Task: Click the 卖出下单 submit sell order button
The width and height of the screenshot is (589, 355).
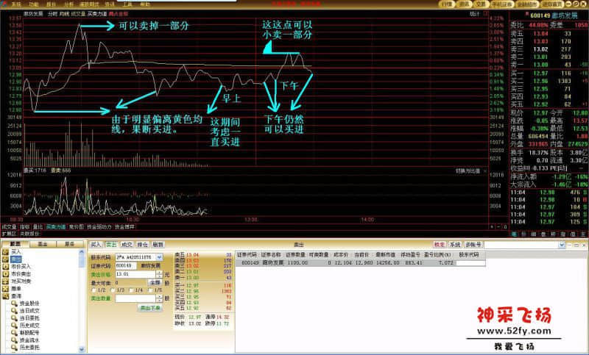Action: coord(150,308)
